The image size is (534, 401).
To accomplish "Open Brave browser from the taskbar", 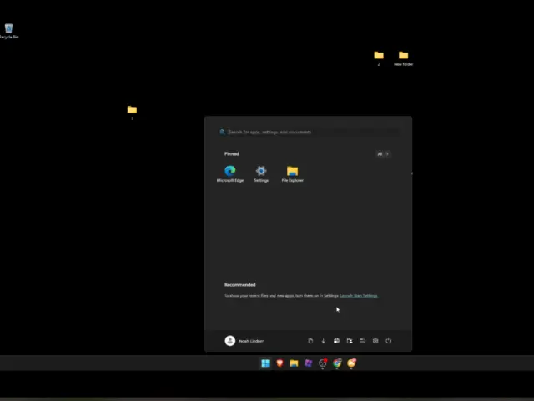I will click(280, 363).
